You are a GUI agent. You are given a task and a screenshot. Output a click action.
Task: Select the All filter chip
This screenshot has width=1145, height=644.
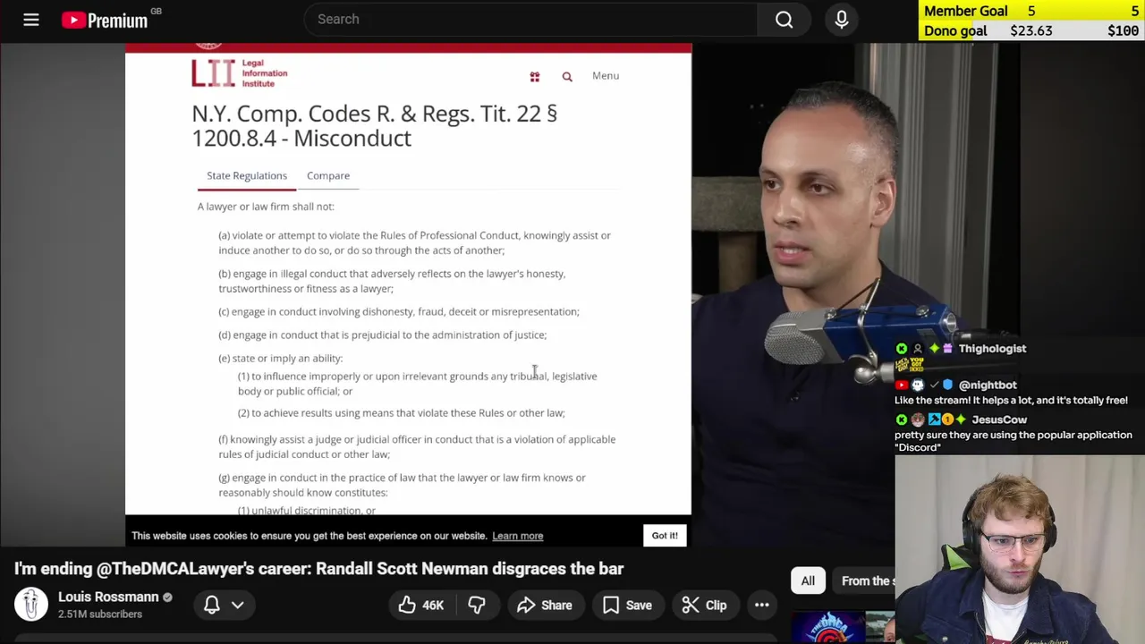(x=808, y=581)
